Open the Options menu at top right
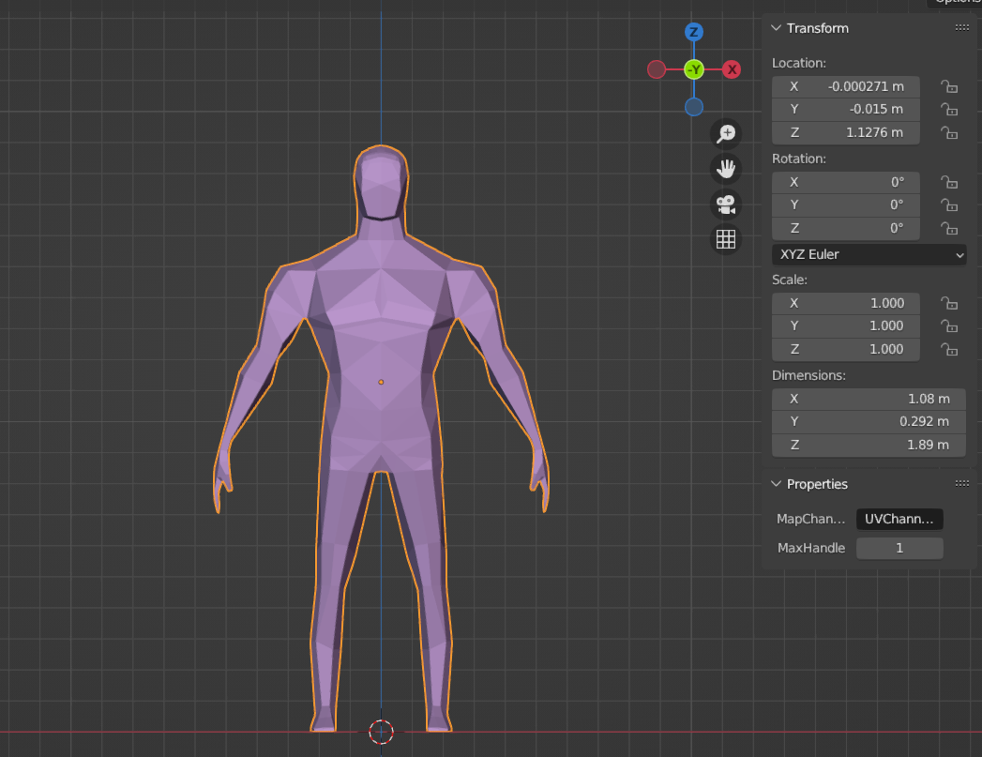Viewport: 982px width, 757px height. [x=955, y=4]
